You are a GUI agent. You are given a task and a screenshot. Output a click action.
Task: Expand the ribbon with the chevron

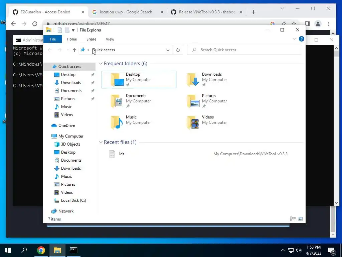pyautogui.click(x=294, y=39)
